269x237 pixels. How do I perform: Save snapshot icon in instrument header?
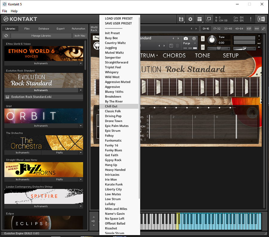click(171, 46)
